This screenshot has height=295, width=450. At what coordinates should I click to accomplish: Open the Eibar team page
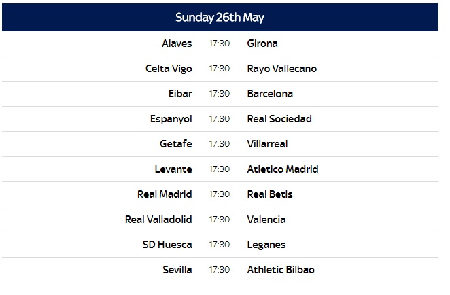pos(180,94)
